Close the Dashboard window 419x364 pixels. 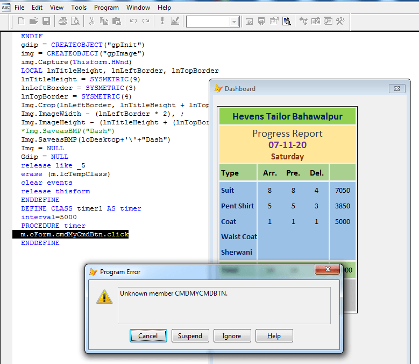pos(397,88)
